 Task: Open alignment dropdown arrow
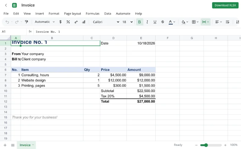221,22
